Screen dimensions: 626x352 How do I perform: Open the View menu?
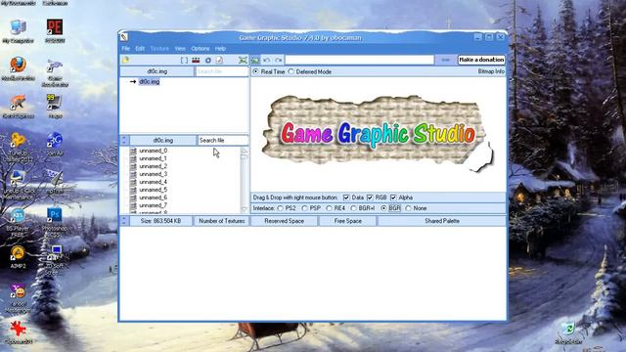(180, 48)
